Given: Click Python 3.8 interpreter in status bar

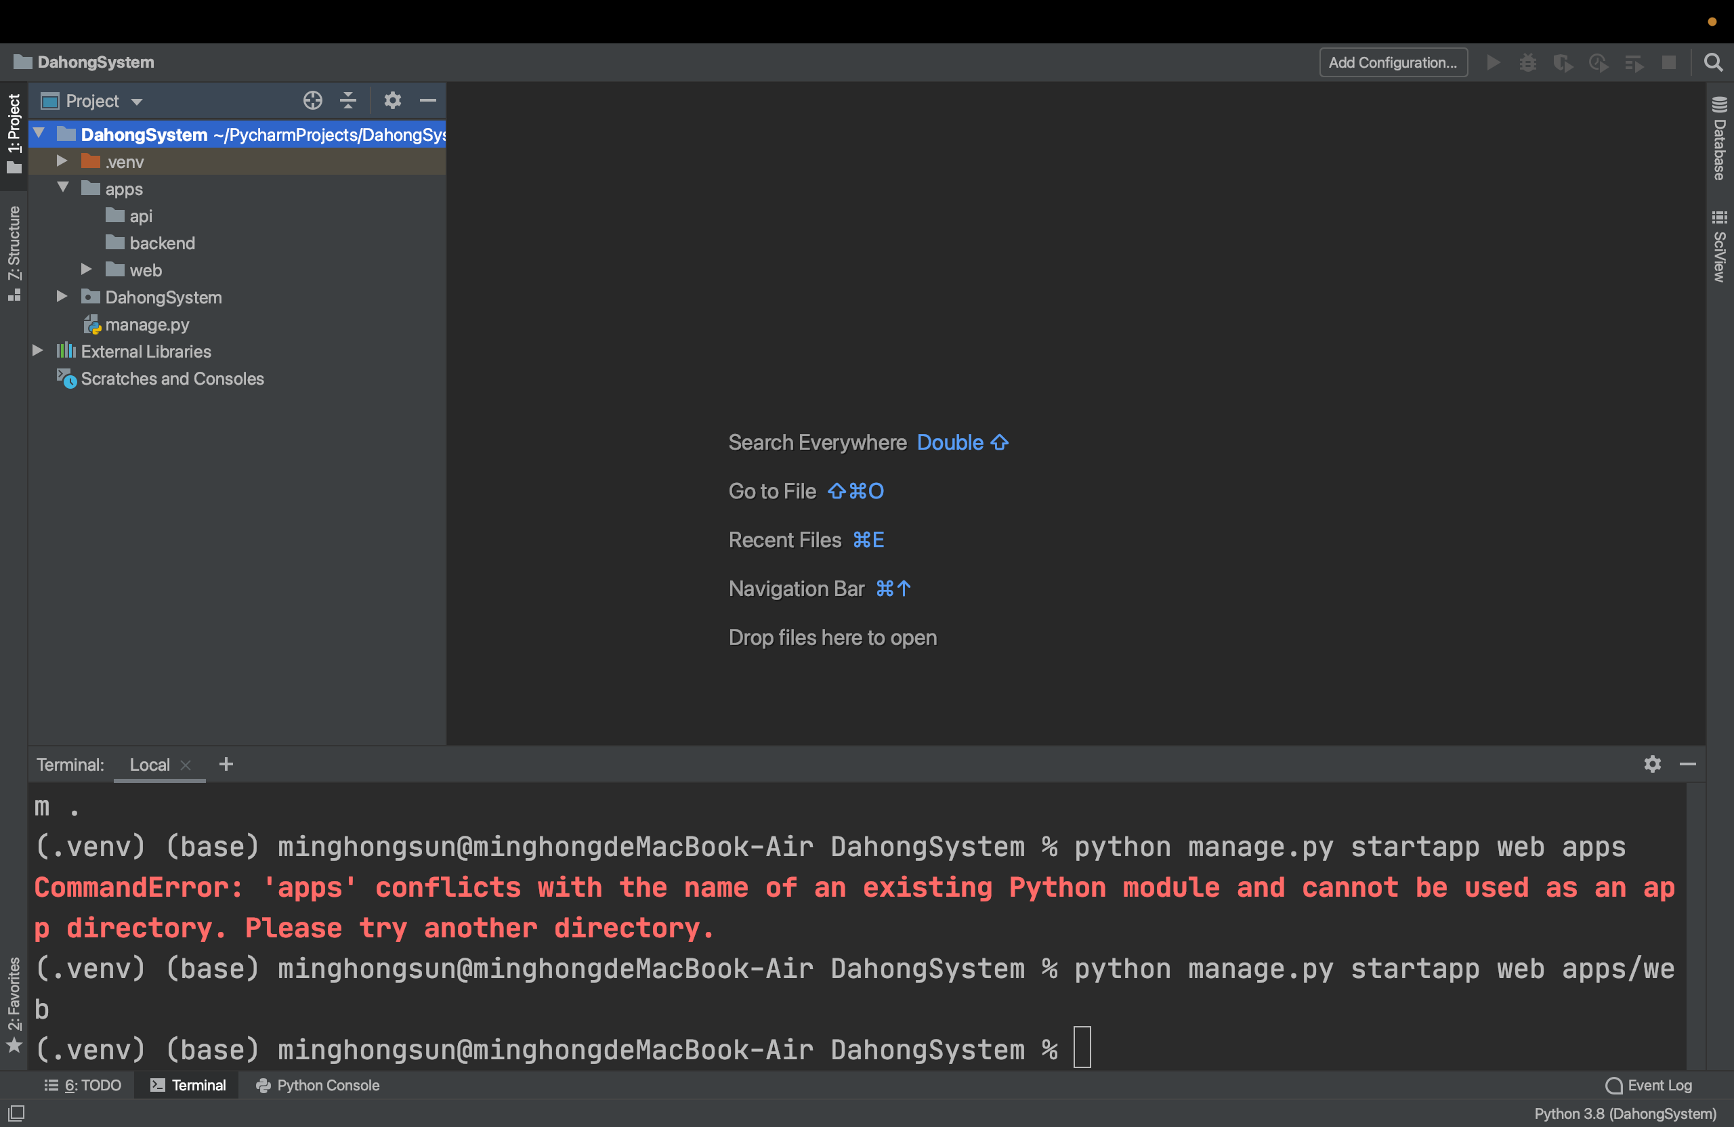Looking at the screenshot, I should coord(1626,1114).
